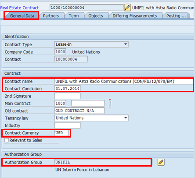The image size is (195, 178).
Task: Click the Real Estate Contract label
Action: [x=19, y=8]
